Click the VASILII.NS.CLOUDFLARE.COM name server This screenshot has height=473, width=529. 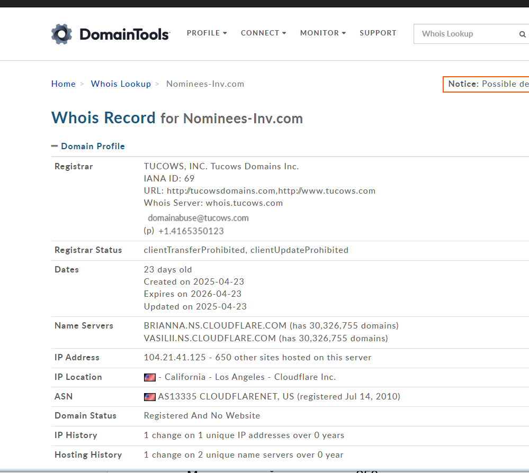[210, 339]
